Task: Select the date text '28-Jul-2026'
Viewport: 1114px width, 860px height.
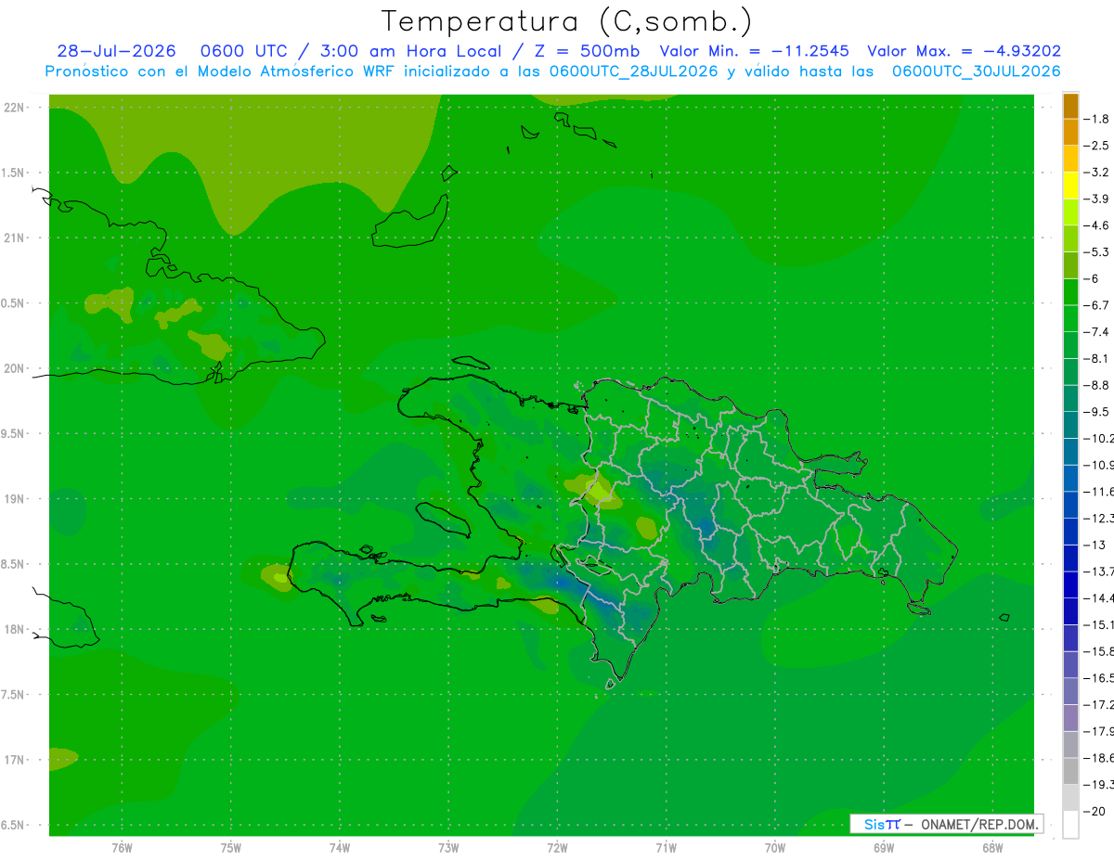Action: click(x=116, y=51)
